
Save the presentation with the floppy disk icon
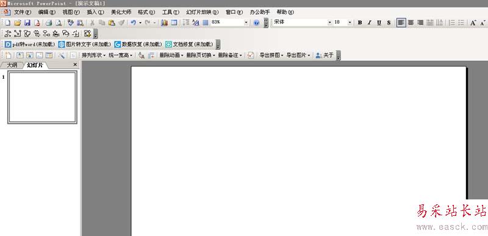(27, 23)
